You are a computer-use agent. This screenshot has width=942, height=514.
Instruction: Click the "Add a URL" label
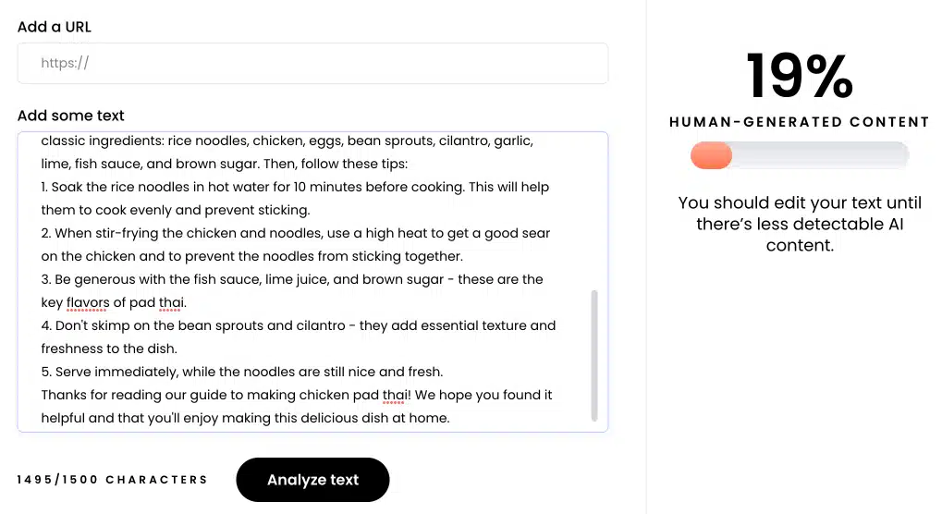(54, 27)
